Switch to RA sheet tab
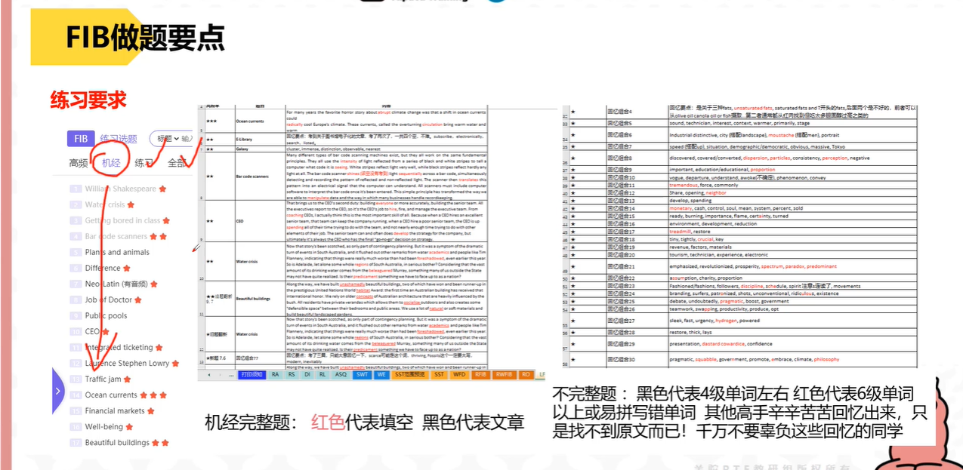 (x=275, y=374)
